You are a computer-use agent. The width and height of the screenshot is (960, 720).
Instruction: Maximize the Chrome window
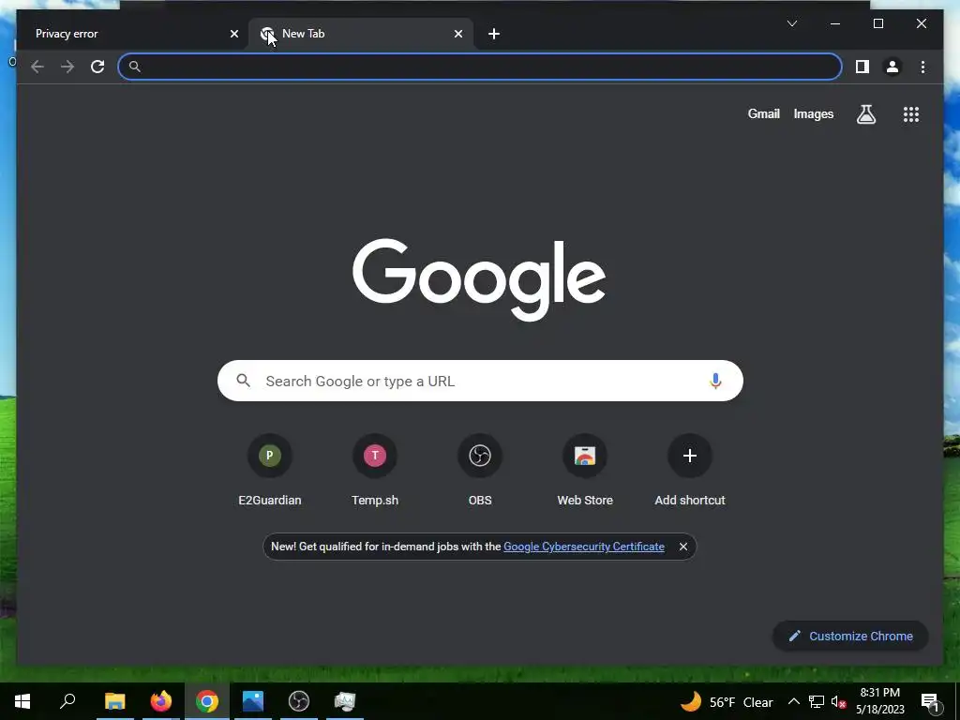877,23
